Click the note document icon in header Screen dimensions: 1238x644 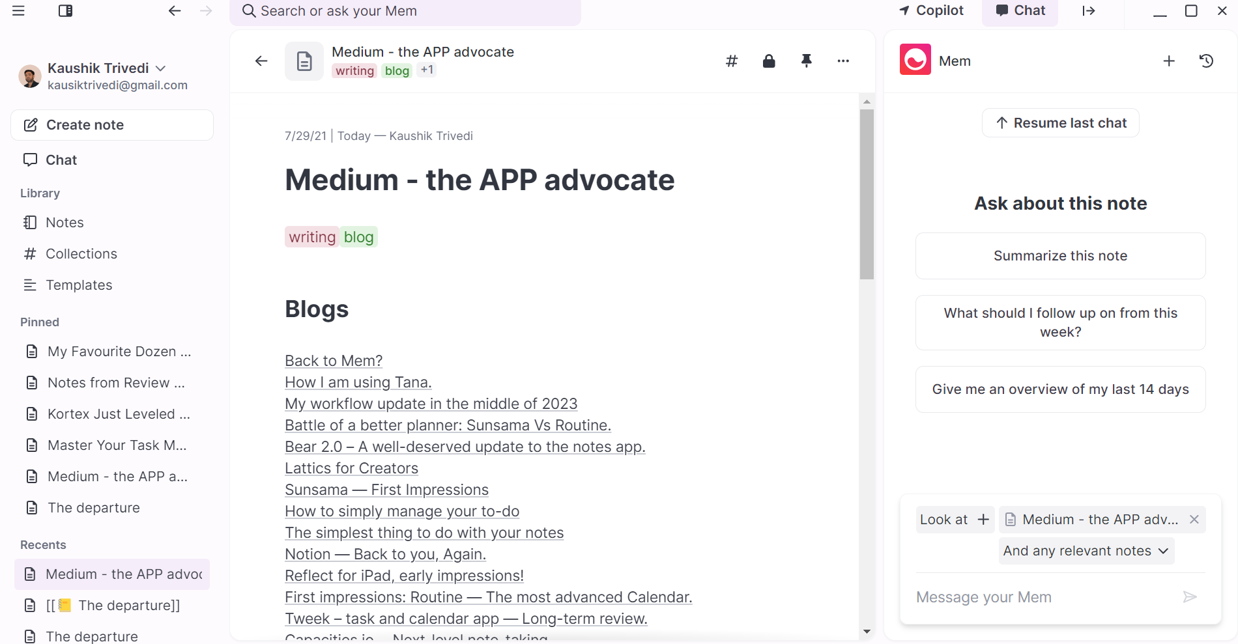[x=304, y=61]
